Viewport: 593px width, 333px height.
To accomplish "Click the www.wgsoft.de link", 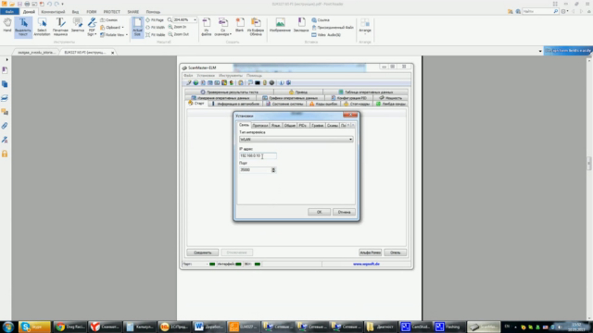I will [x=366, y=264].
